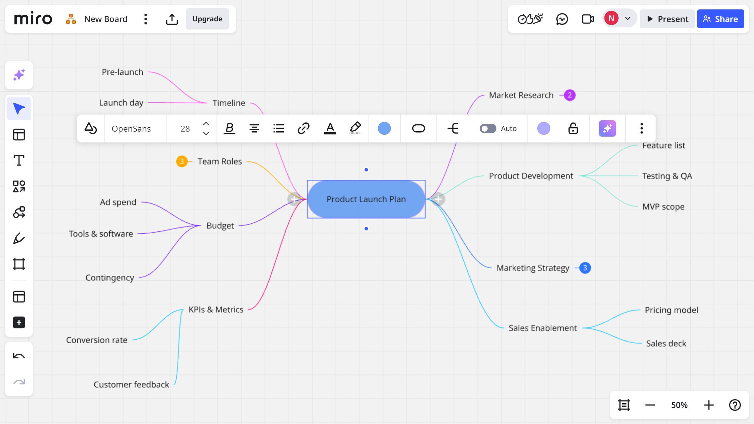Start a video call

click(x=587, y=19)
